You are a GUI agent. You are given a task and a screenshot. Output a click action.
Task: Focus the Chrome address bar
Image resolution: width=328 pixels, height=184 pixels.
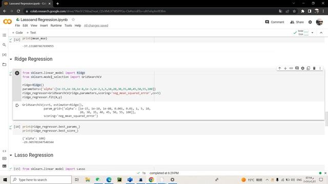click(x=151, y=11)
